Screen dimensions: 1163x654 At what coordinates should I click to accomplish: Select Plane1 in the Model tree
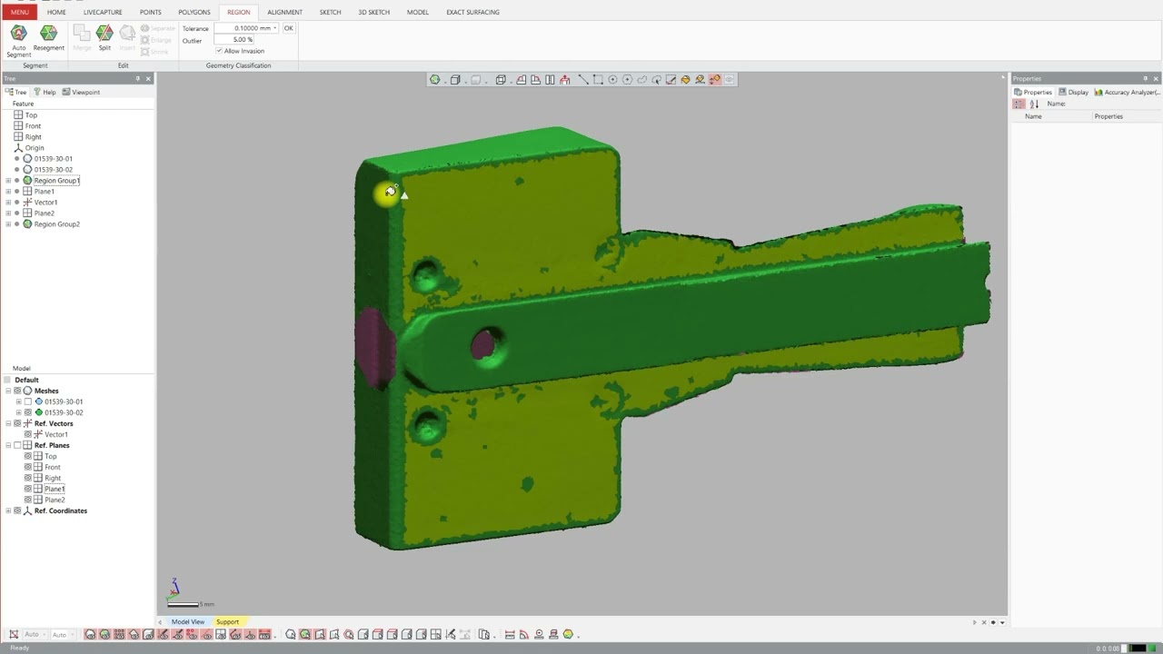point(55,489)
